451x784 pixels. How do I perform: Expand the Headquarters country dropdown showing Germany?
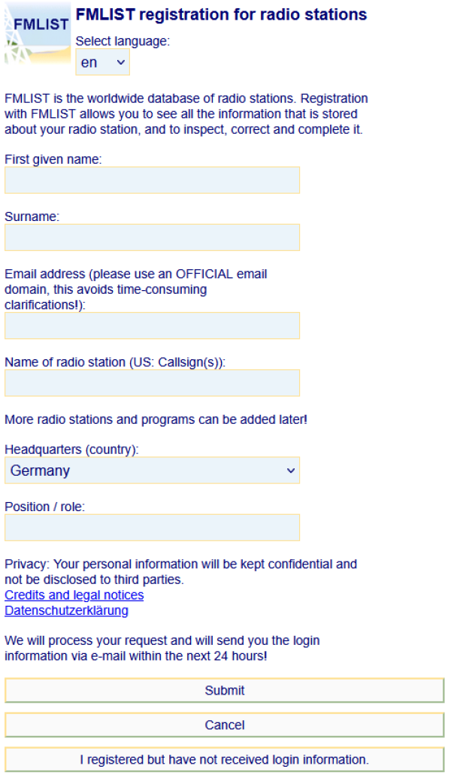[152, 471]
